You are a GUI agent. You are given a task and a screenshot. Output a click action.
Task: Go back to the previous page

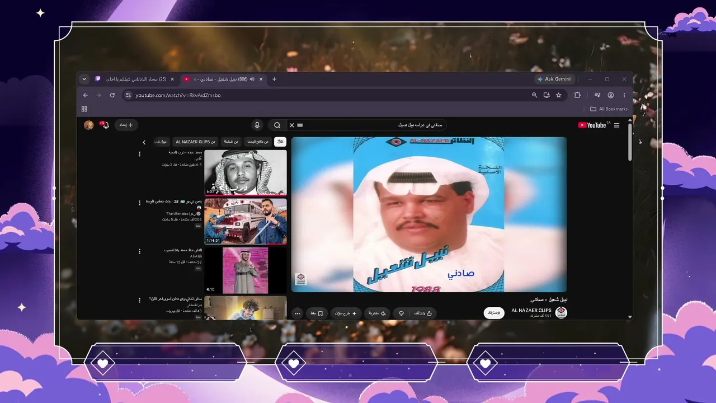(85, 95)
